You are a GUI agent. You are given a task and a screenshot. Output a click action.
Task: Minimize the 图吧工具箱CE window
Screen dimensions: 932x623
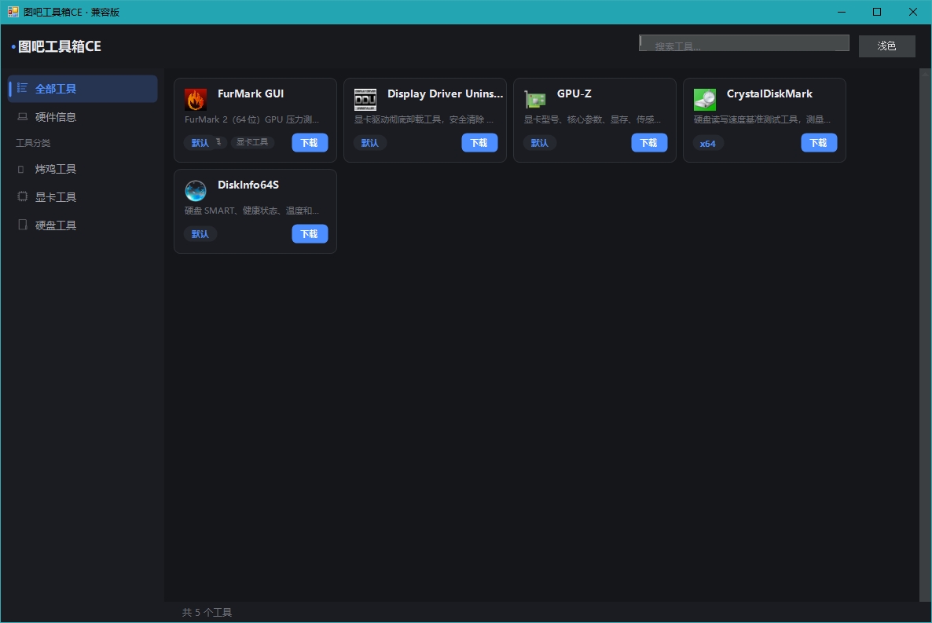[842, 12]
